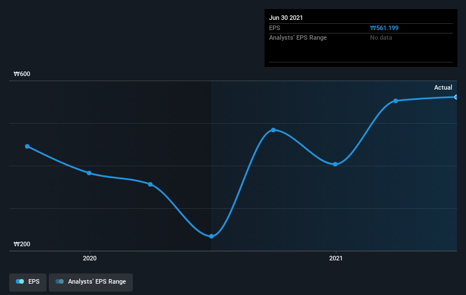Click the No data text in tooltip
The image size is (466, 295).
[381, 38]
